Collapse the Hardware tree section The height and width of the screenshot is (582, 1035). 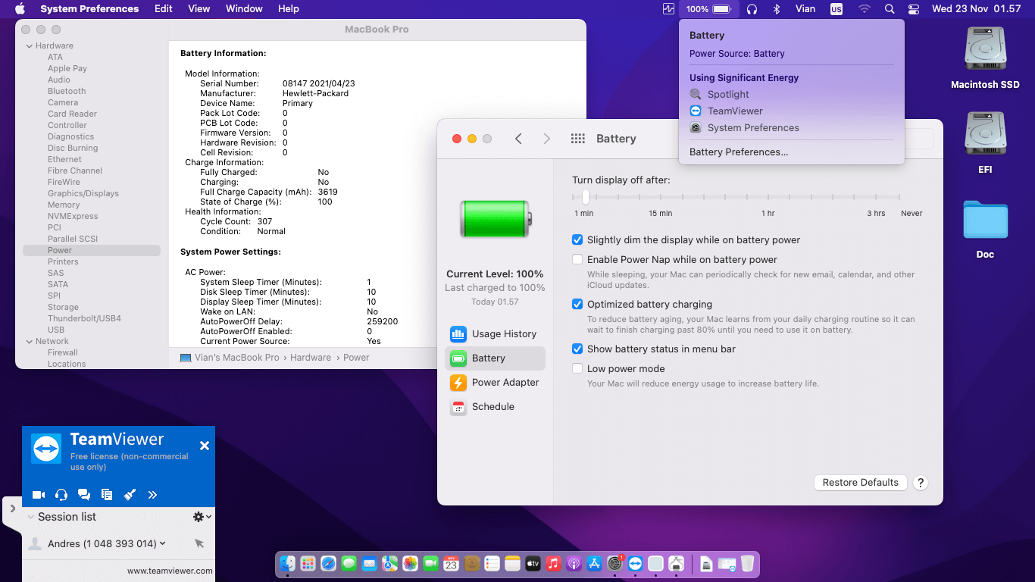point(29,46)
